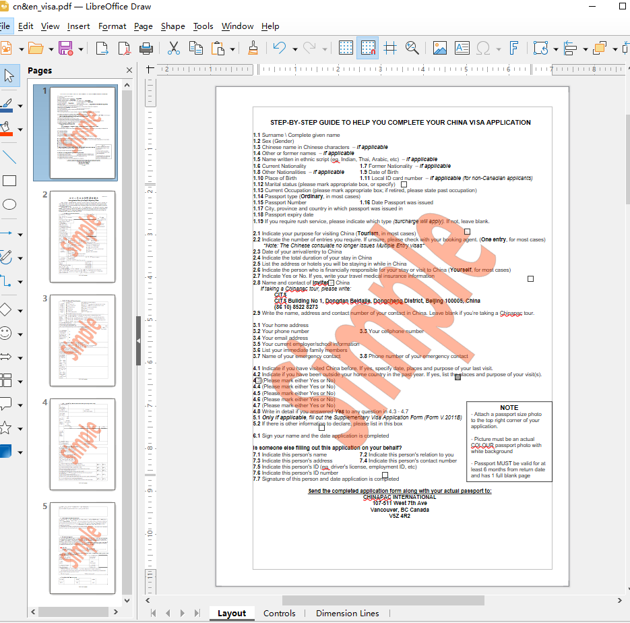
Task: Open dropdown next to Save icon
Action: (x=81, y=49)
